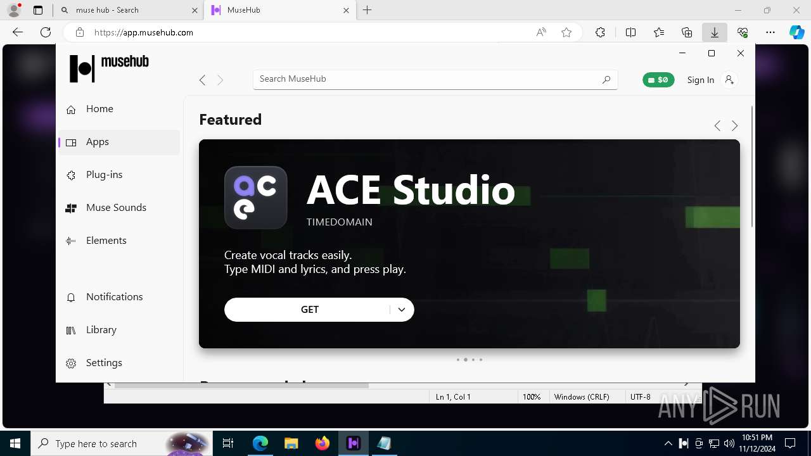
Task: Click Windows (CRLF) in Notepad status bar
Action: (x=582, y=397)
